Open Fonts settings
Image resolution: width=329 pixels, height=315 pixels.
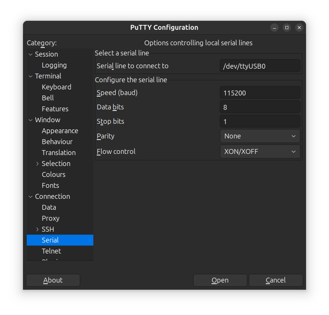[50, 186]
